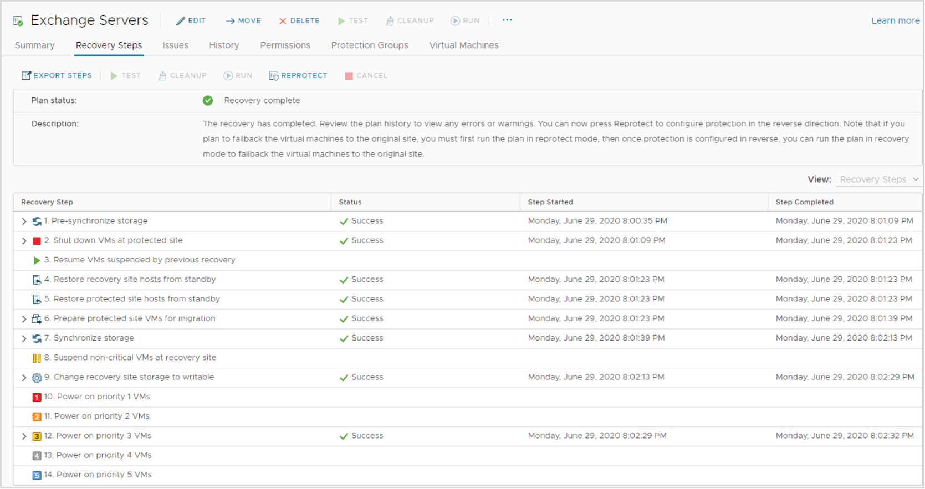
Task: Go to the History tab
Action: [224, 45]
